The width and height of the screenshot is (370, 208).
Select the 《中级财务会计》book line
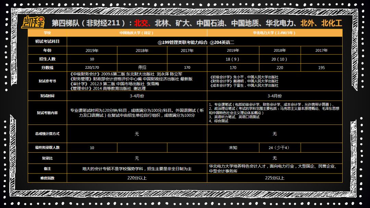pos(126,74)
